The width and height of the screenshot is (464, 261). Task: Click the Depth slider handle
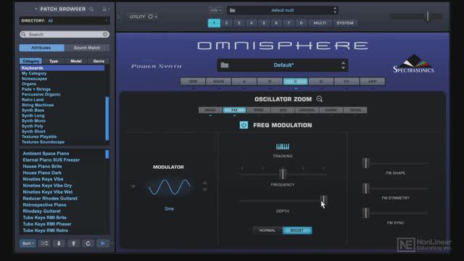323,200
